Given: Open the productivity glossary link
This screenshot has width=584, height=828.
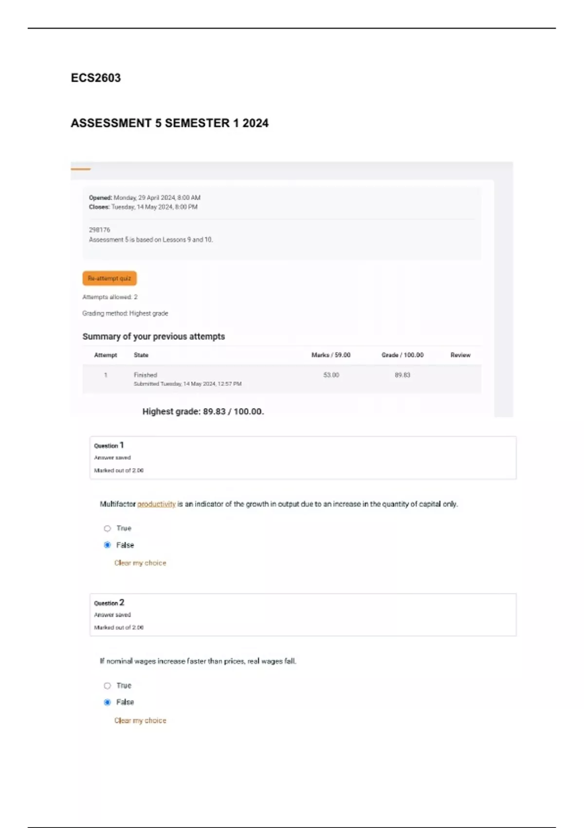Looking at the screenshot, I should [156, 504].
